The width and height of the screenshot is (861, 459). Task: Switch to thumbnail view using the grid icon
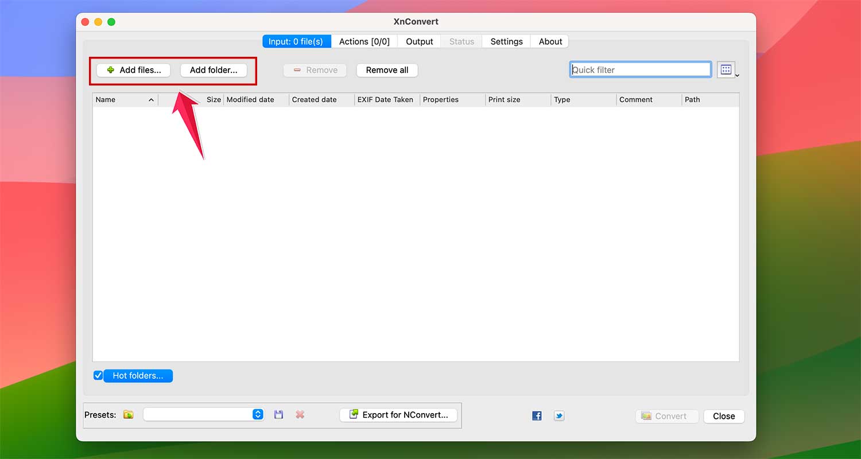(x=727, y=69)
